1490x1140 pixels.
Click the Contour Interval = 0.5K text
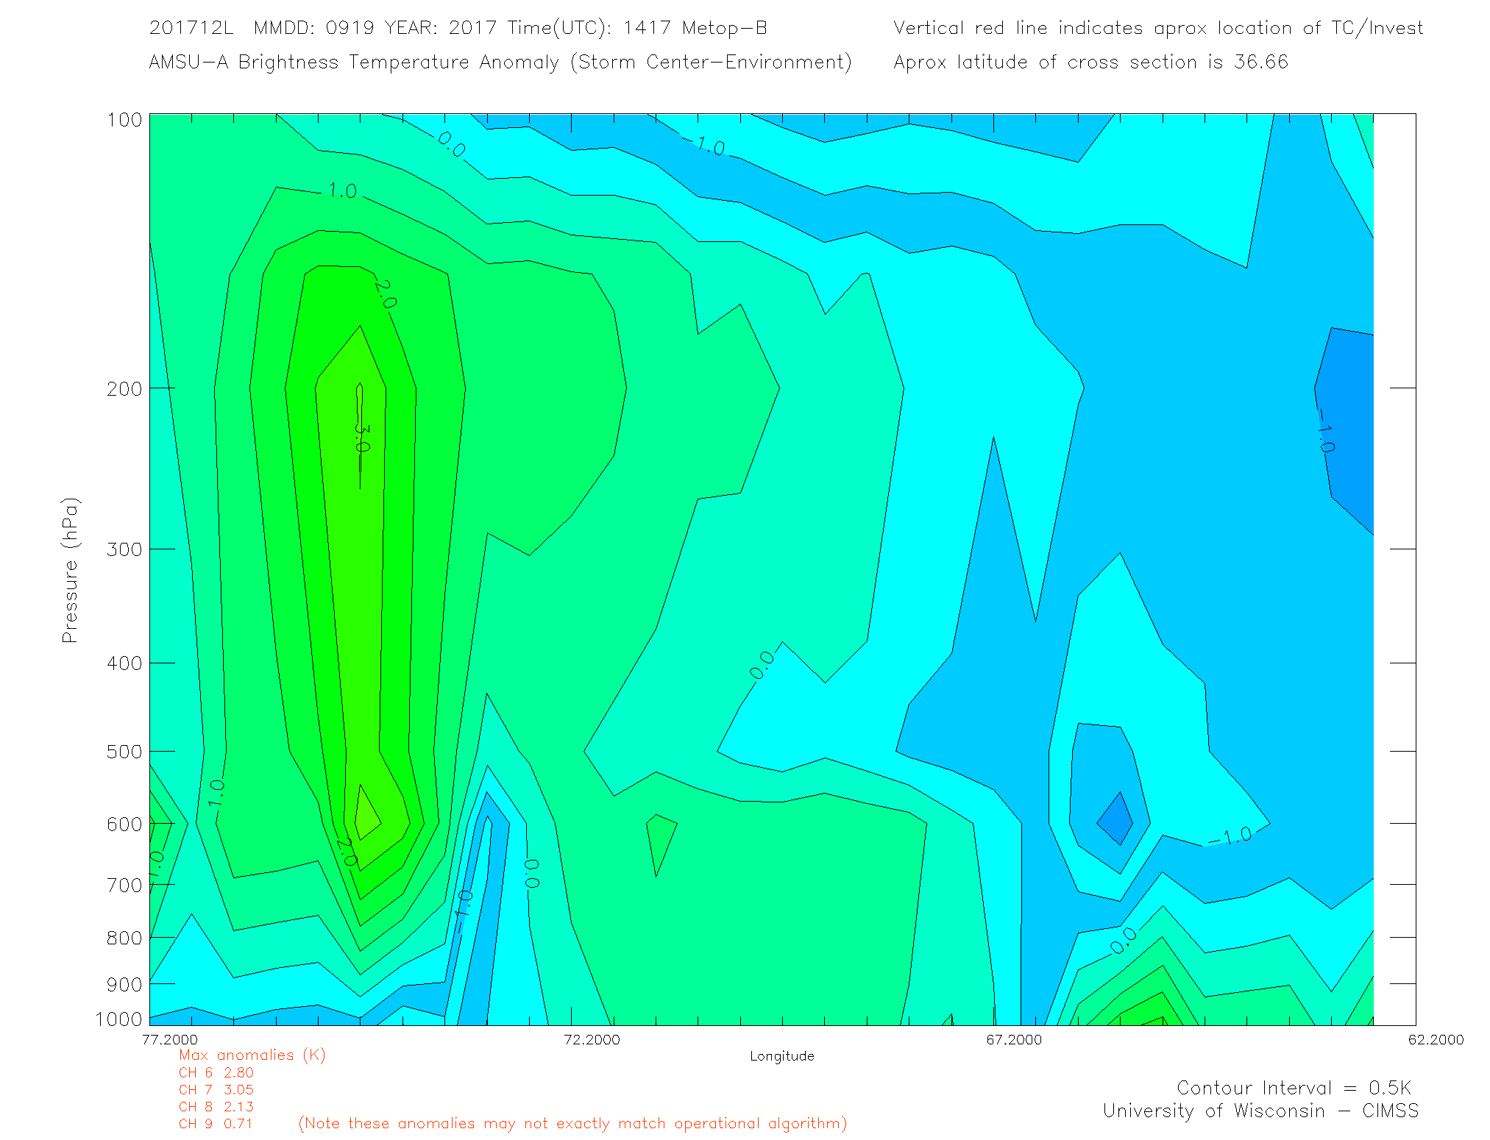(1294, 1088)
